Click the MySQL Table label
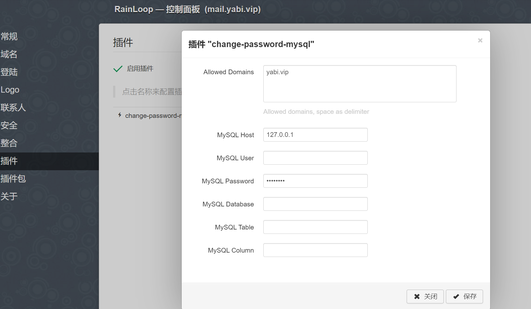 [234, 227]
